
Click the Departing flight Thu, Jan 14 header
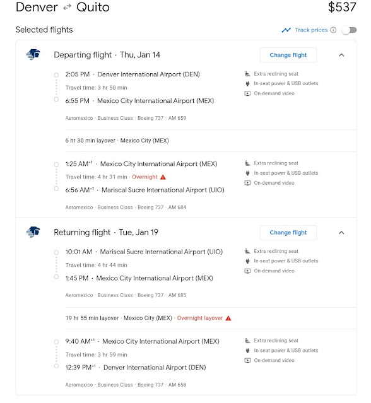tap(107, 55)
